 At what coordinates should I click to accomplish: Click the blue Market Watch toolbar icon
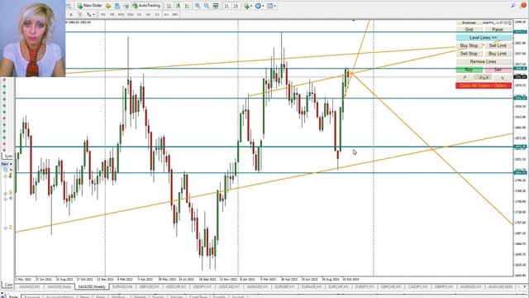[x=117, y=6]
